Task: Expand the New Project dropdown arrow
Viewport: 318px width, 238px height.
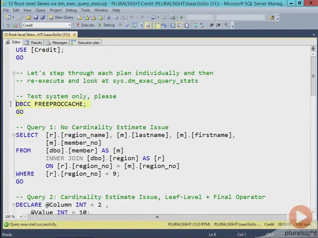Action: [x=13, y=17]
